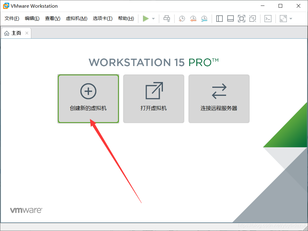This screenshot has width=308, height=231.
Task: Open the 查看(V) menu
Action: click(53, 18)
